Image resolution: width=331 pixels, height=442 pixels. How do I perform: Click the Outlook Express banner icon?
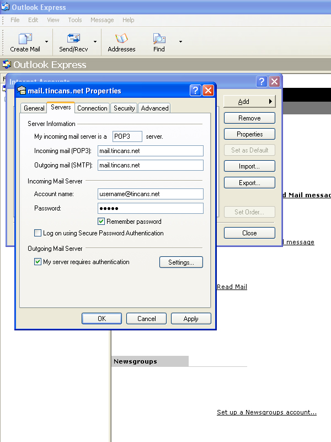coord(7,64)
